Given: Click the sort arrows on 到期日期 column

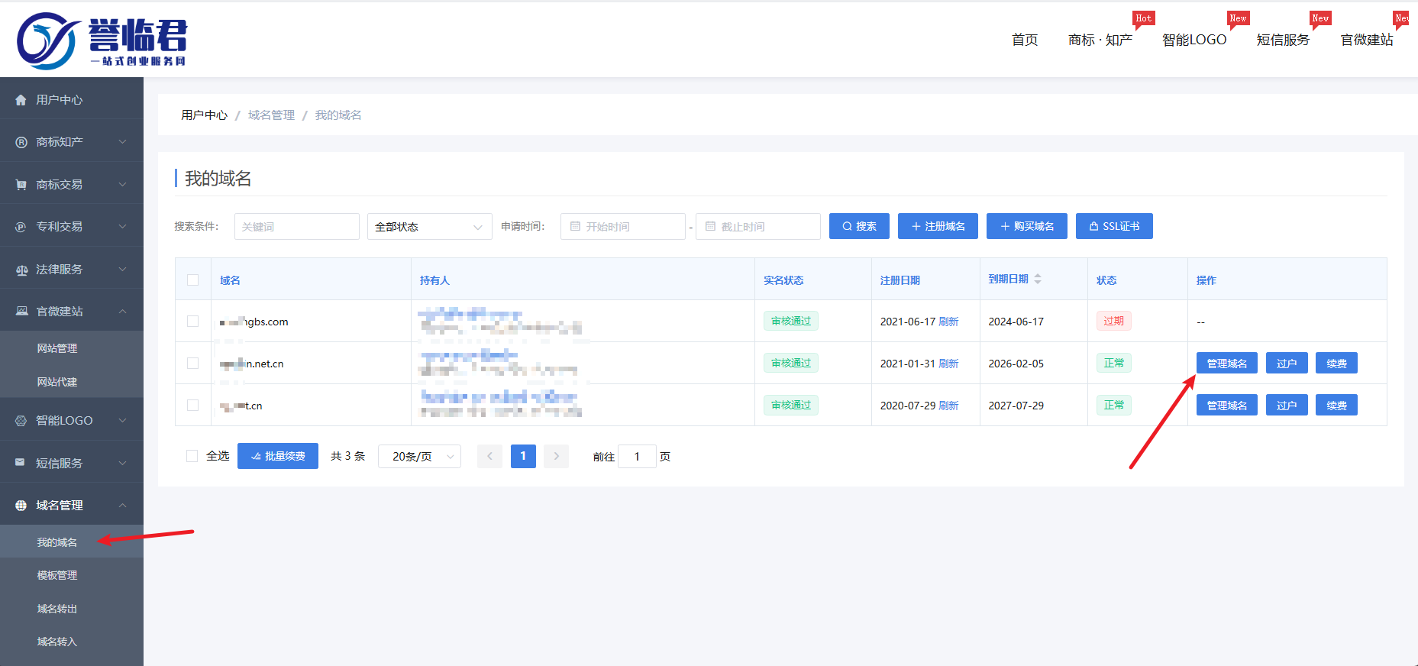Looking at the screenshot, I should (x=1038, y=280).
